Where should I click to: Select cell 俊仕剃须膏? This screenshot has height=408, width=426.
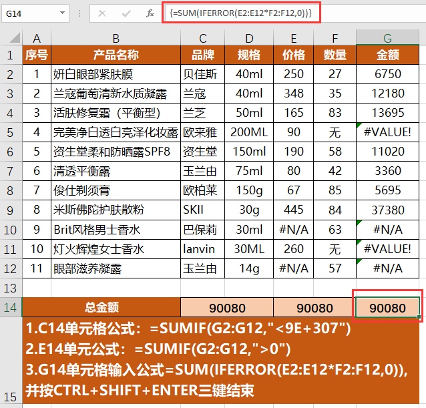pos(116,190)
